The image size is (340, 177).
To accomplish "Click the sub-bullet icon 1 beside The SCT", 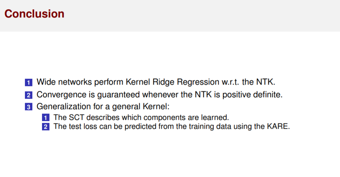I will coord(45,118).
